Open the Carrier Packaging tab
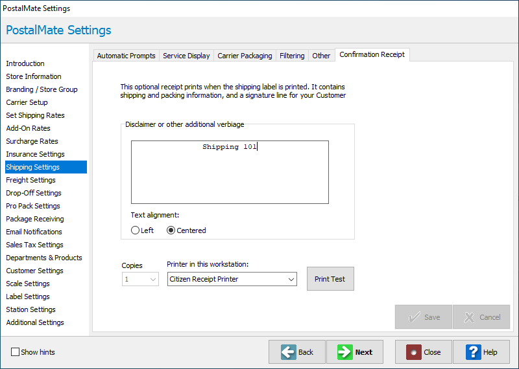 tap(245, 56)
